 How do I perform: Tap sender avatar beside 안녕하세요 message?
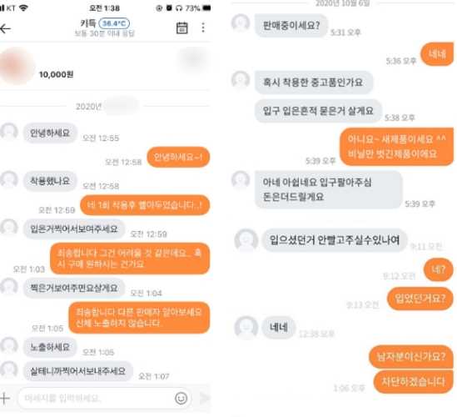coord(9,132)
